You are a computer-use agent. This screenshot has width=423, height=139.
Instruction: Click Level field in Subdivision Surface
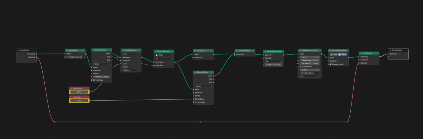310,57
